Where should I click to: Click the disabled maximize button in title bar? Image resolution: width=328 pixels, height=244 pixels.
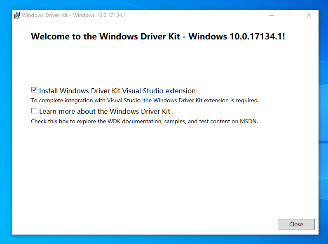[x=290, y=15]
